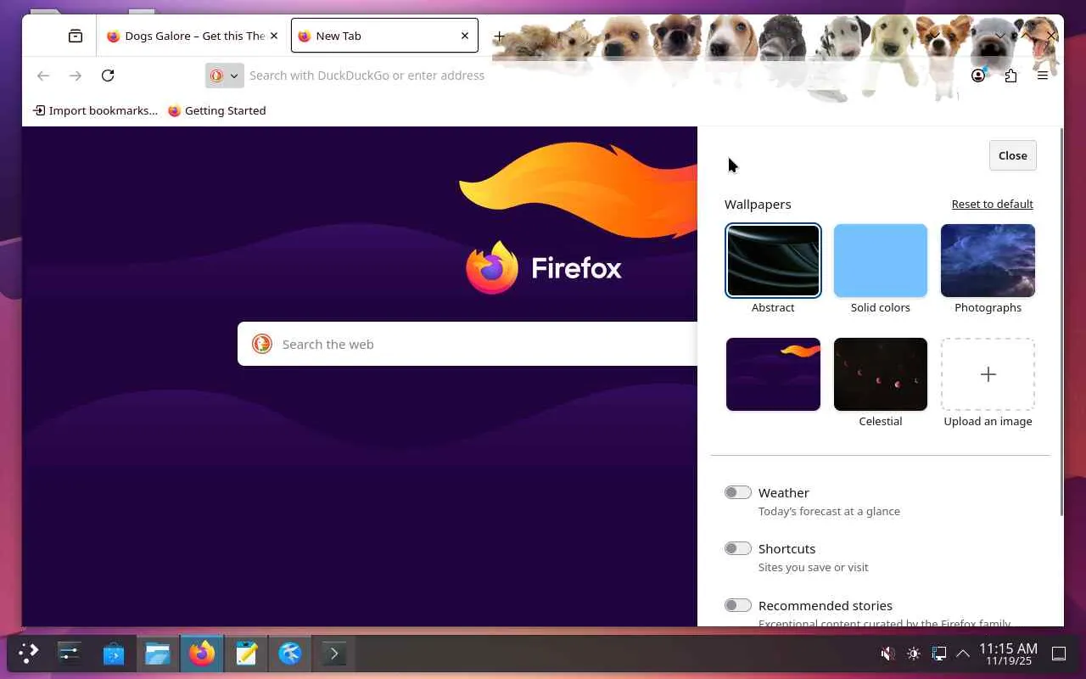The width and height of the screenshot is (1086, 679).
Task: Click the muted volume tray icon
Action: (x=887, y=654)
